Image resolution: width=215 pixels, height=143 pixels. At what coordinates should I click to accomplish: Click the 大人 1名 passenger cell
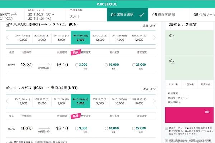pos(173,84)
